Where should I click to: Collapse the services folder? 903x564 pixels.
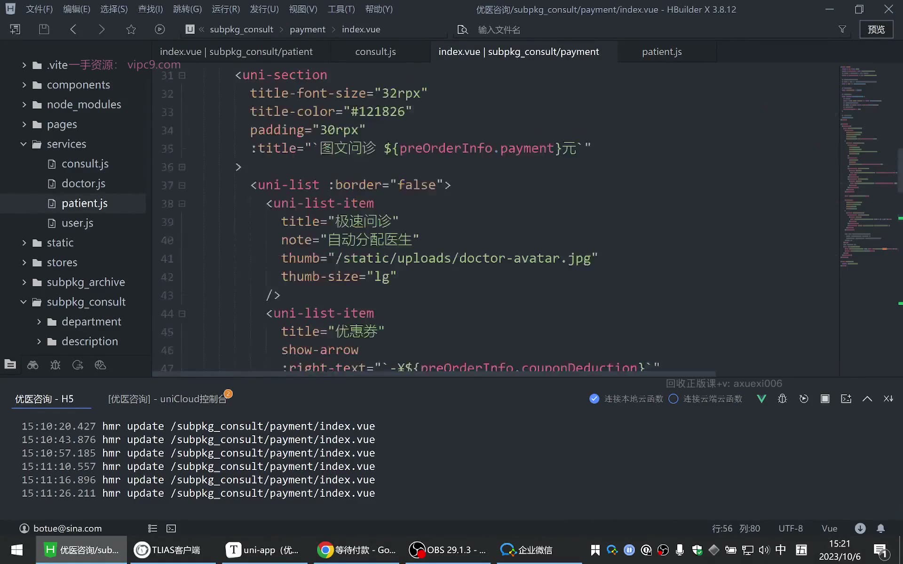pyautogui.click(x=24, y=144)
